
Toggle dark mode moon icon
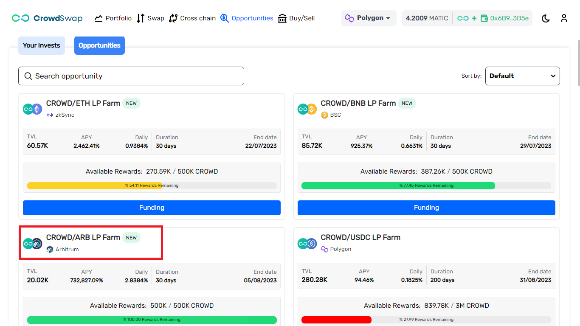coord(546,18)
